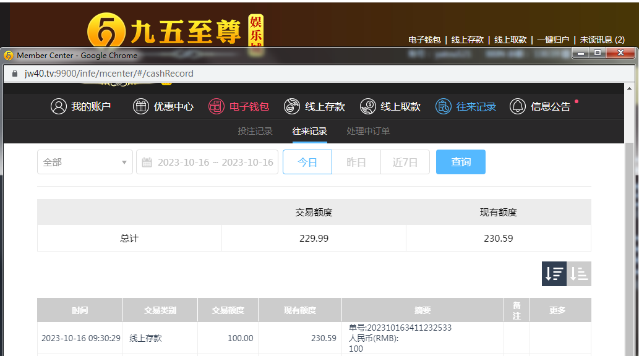639x356 pixels.
Task: Click the 优惠中心 gift icon
Action: [141, 107]
